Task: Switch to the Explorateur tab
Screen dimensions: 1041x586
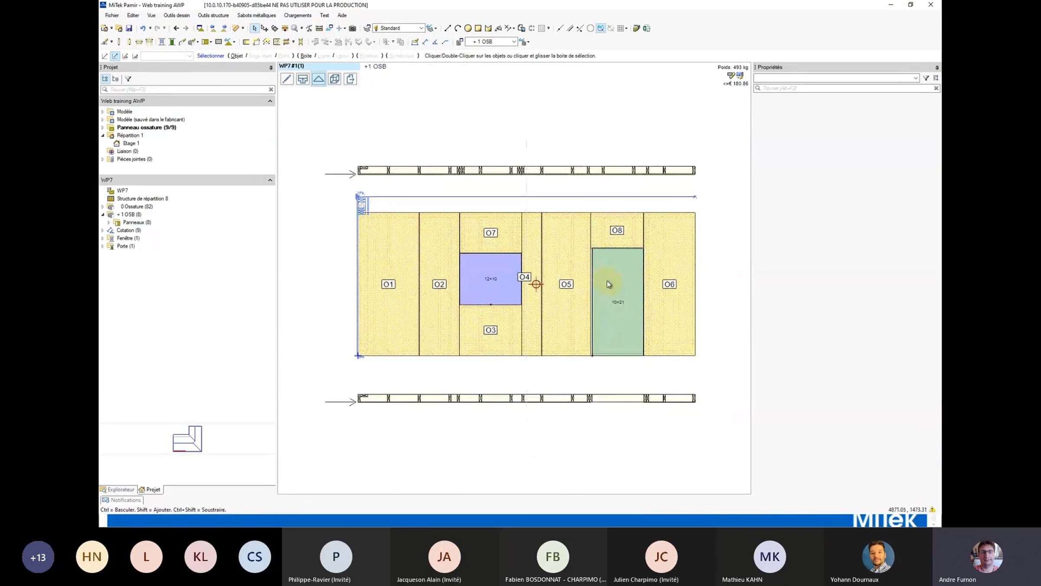Action: pyautogui.click(x=118, y=490)
